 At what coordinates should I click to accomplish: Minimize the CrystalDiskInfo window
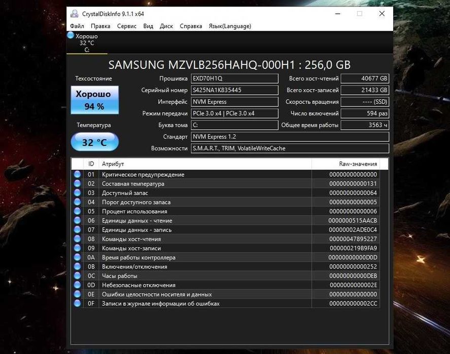tap(338, 14)
